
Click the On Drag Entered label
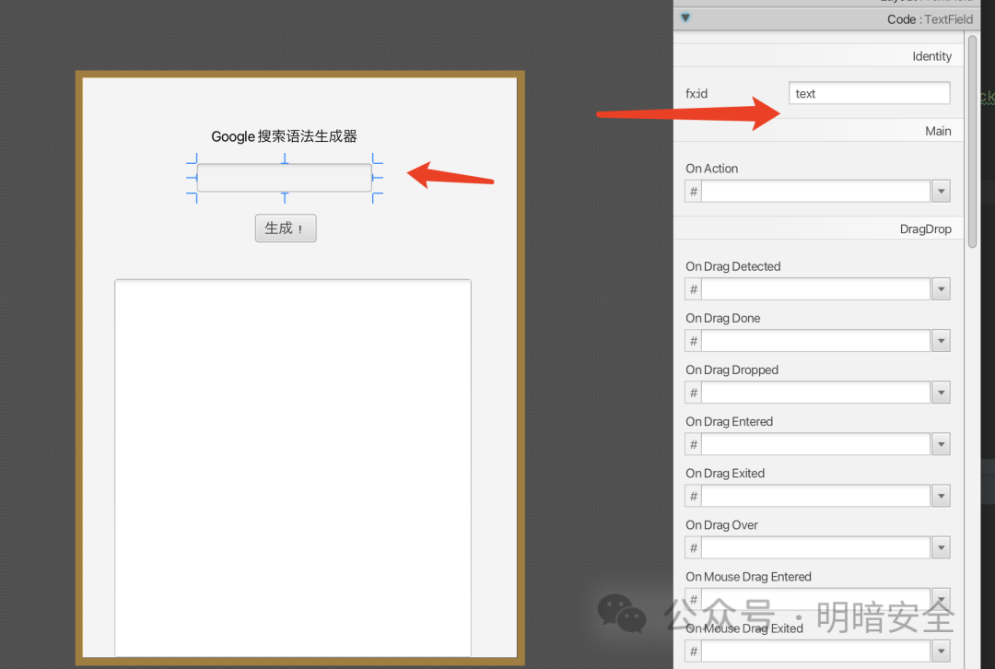coord(729,421)
